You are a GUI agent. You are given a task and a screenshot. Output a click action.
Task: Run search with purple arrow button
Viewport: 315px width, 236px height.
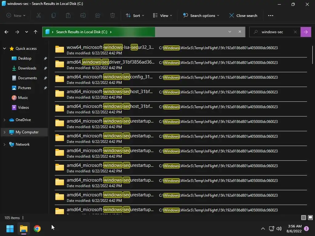[306, 32]
